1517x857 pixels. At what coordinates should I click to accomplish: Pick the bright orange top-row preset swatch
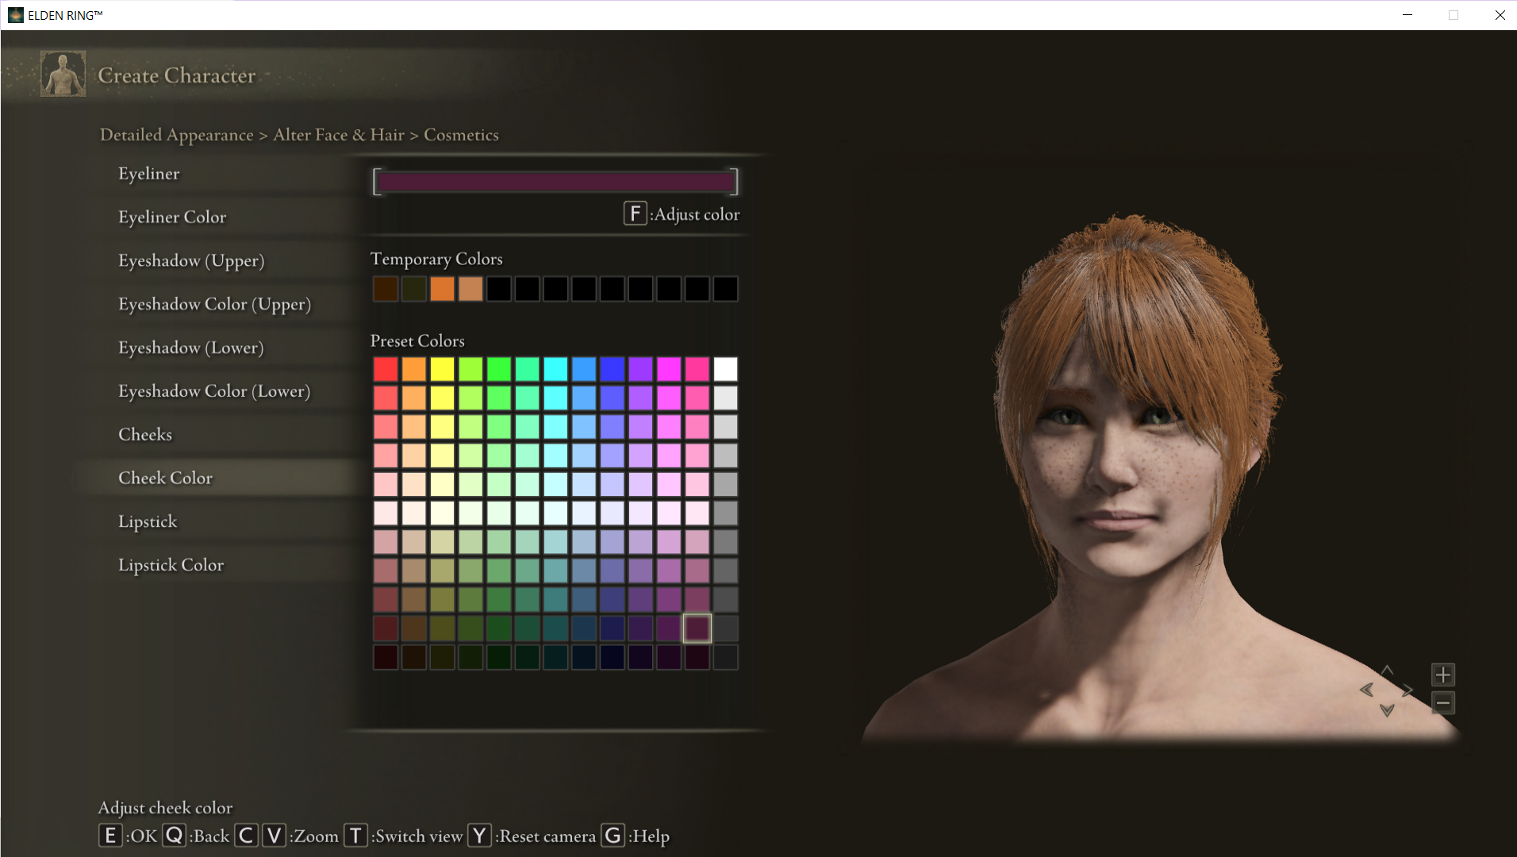[414, 369]
